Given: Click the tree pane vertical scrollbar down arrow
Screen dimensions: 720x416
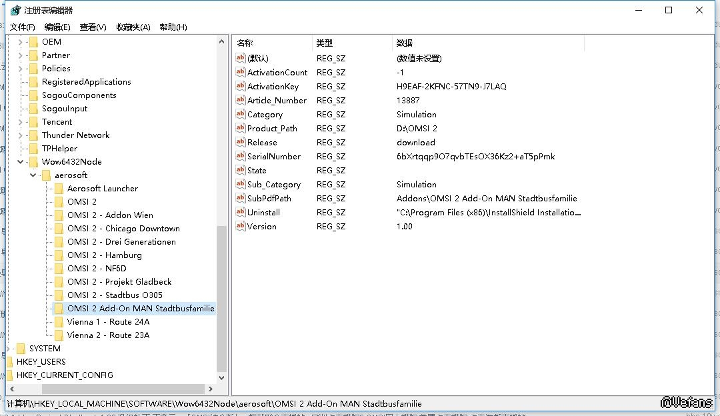Looking at the screenshot, I should point(222,377).
